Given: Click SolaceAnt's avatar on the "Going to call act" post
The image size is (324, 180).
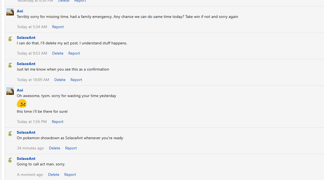Looking at the screenshot, I should click(10, 160).
